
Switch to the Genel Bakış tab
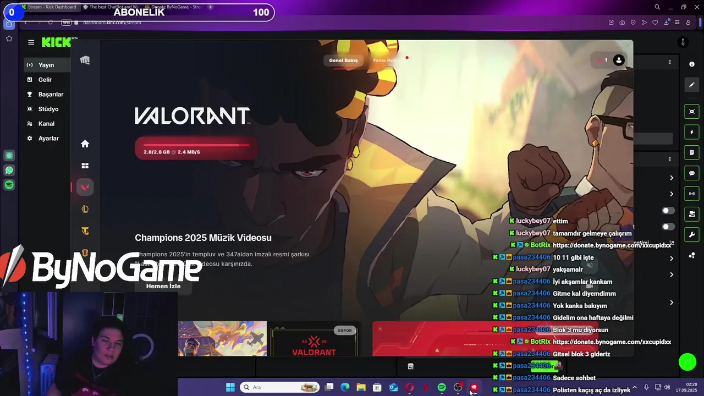pyautogui.click(x=343, y=61)
